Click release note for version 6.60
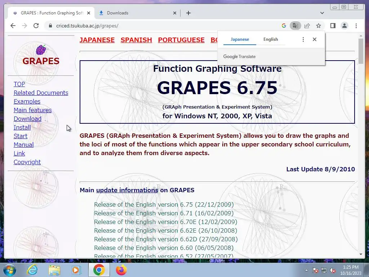The width and height of the screenshot is (369, 277). click(x=164, y=248)
